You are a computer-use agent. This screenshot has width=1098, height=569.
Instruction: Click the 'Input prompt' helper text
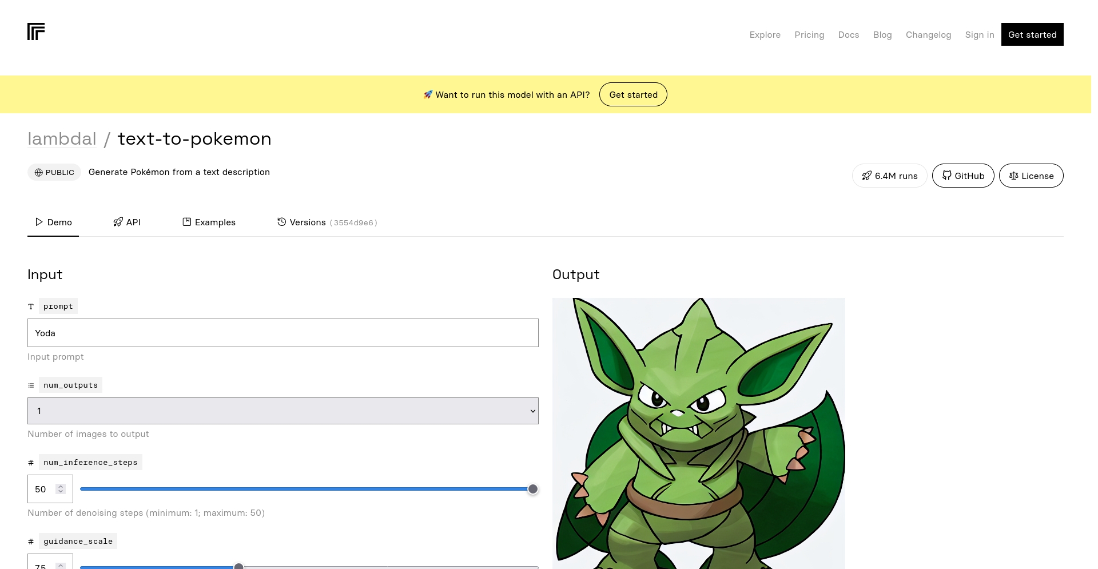[55, 357]
